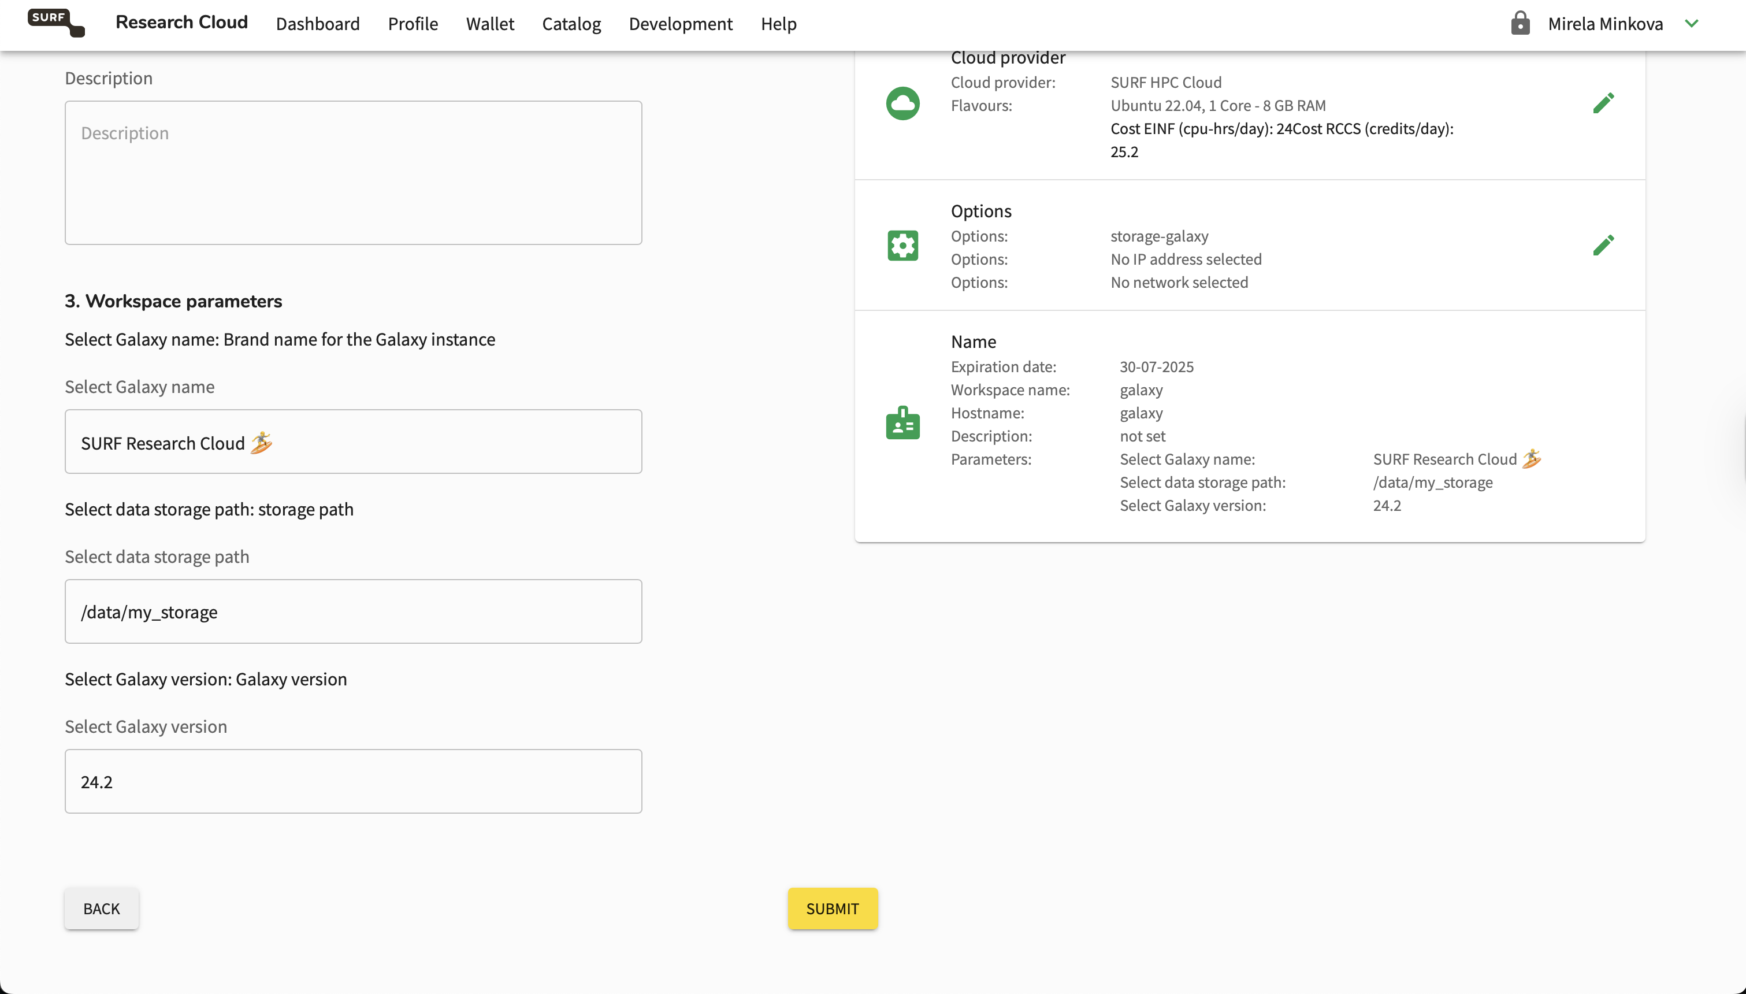
Task: Click the Select Galaxy name input field
Action: coord(354,442)
